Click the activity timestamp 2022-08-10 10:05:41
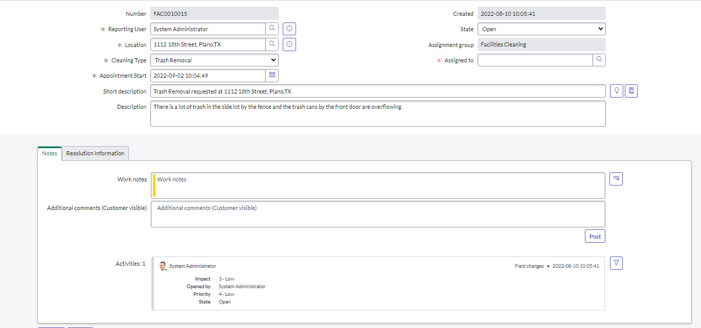This screenshot has height=328, width=701. [x=576, y=266]
